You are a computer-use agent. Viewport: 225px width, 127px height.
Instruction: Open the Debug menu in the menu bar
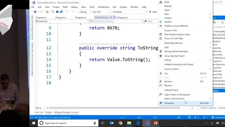coord(74,7)
